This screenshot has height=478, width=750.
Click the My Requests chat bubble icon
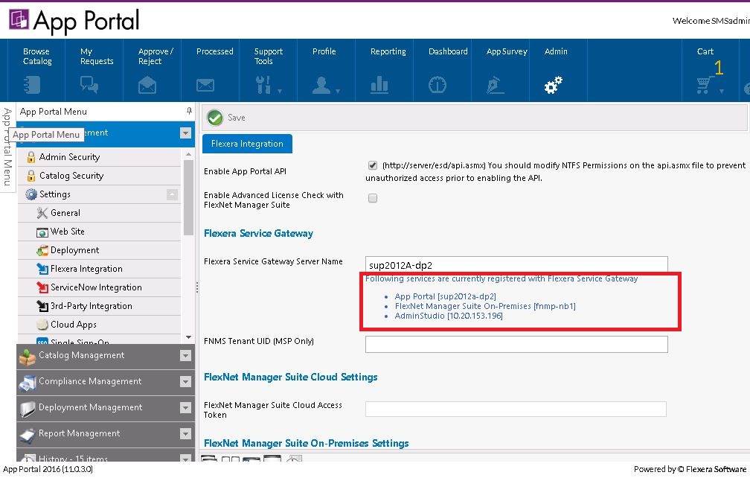click(89, 85)
